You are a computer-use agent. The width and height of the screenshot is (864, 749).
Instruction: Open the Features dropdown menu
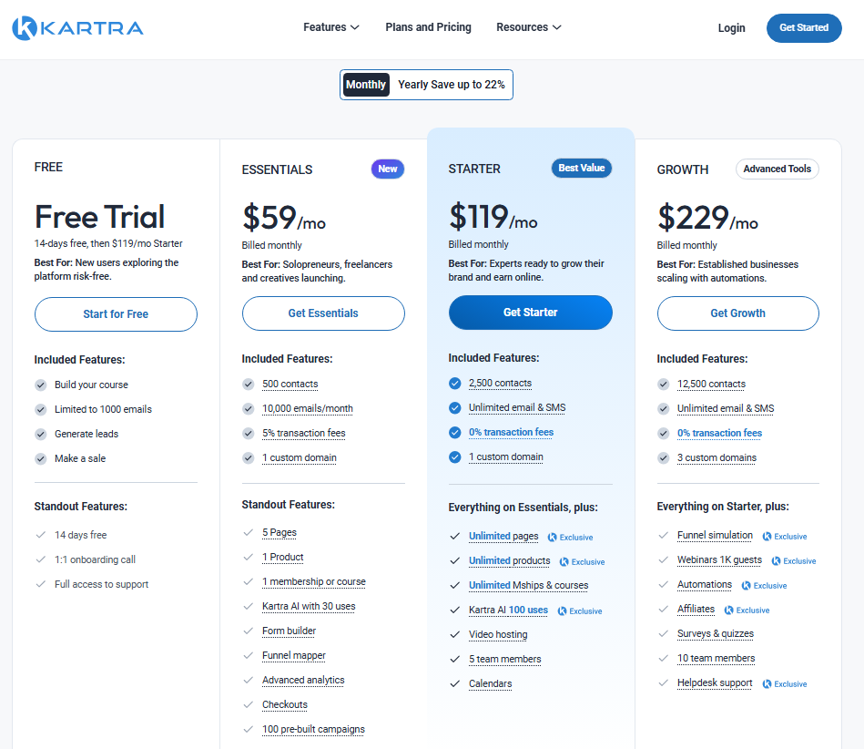[330, 27]
